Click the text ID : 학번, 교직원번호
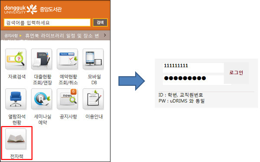 [181, 95]
